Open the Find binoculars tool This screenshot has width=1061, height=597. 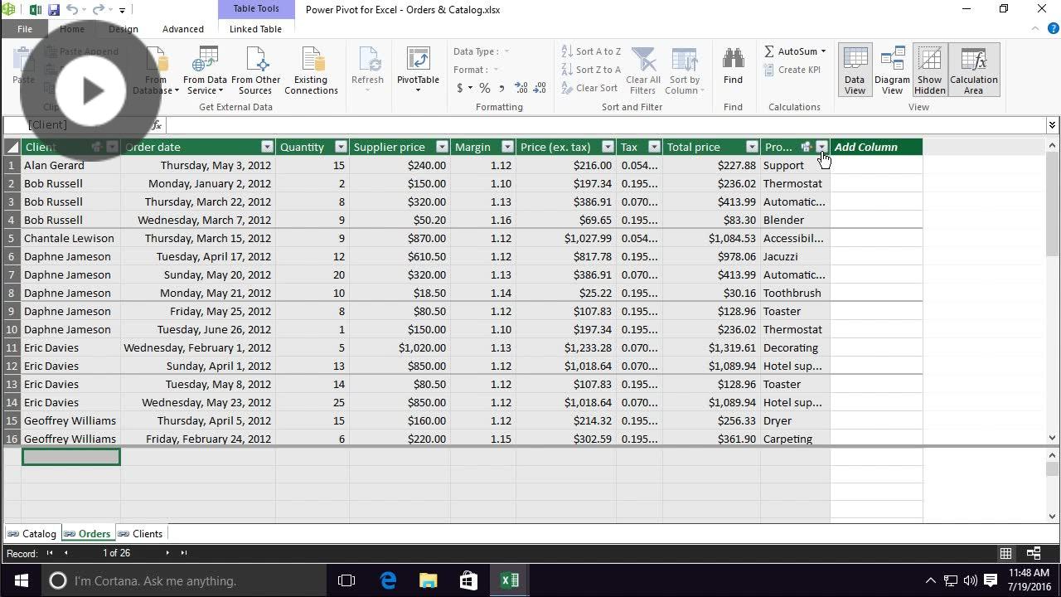point(733,66)
